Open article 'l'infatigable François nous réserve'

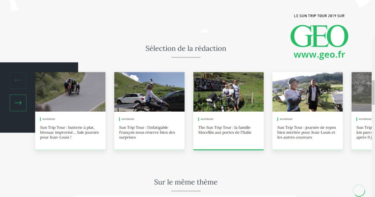(x=147, y=132)
